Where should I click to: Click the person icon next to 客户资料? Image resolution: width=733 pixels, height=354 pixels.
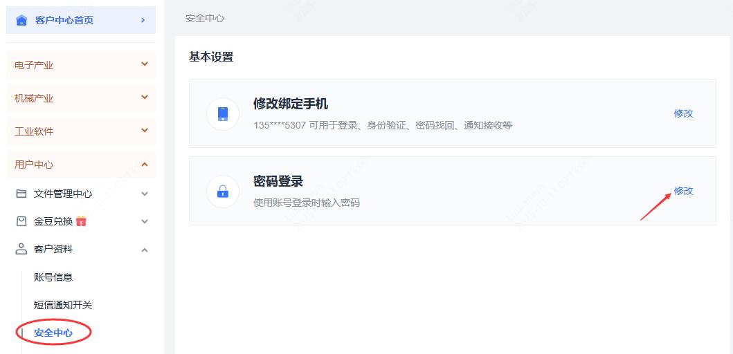(21, 249)
